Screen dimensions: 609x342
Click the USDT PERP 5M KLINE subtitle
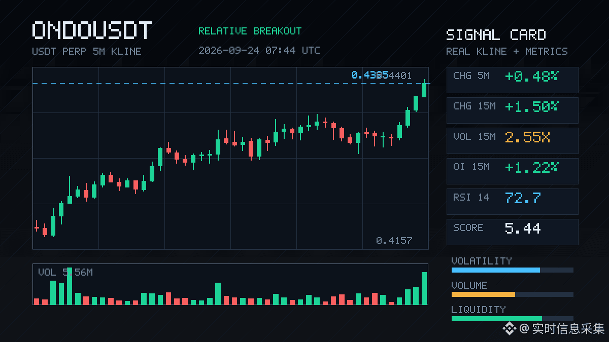[x=87, y=51]
